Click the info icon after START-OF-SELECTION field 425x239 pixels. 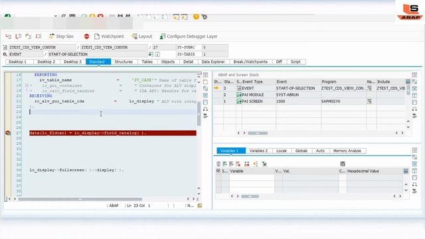[x=157, y=54]
